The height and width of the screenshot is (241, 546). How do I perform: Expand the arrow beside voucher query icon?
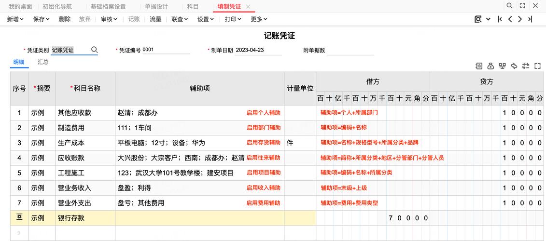(x=488, y=19)
